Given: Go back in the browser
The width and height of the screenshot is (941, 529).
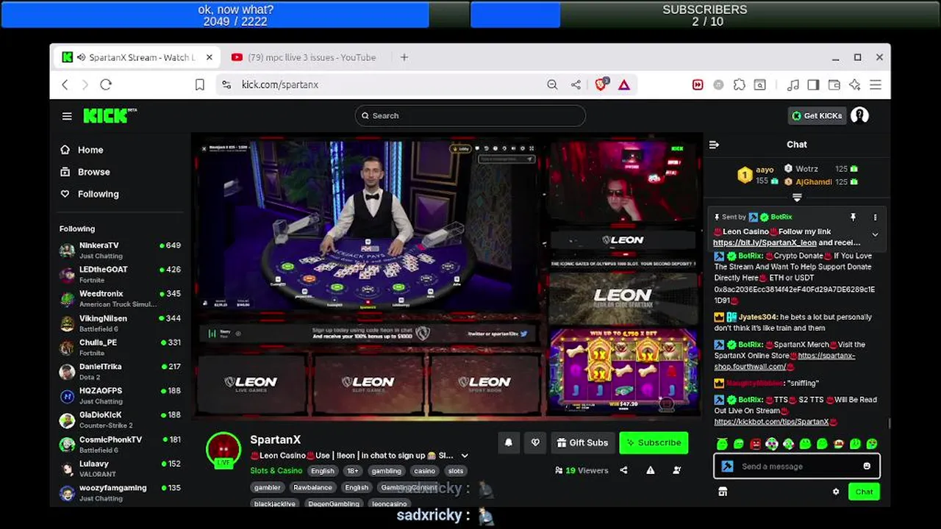Looking at the screenshot, I should point(65,84).
